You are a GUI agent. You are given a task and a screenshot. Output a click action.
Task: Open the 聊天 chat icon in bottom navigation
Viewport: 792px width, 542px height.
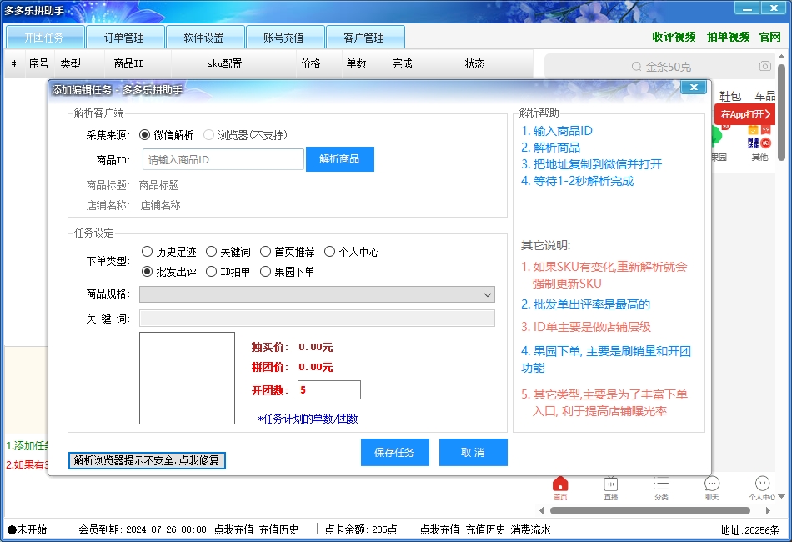(x=712, y=488)
